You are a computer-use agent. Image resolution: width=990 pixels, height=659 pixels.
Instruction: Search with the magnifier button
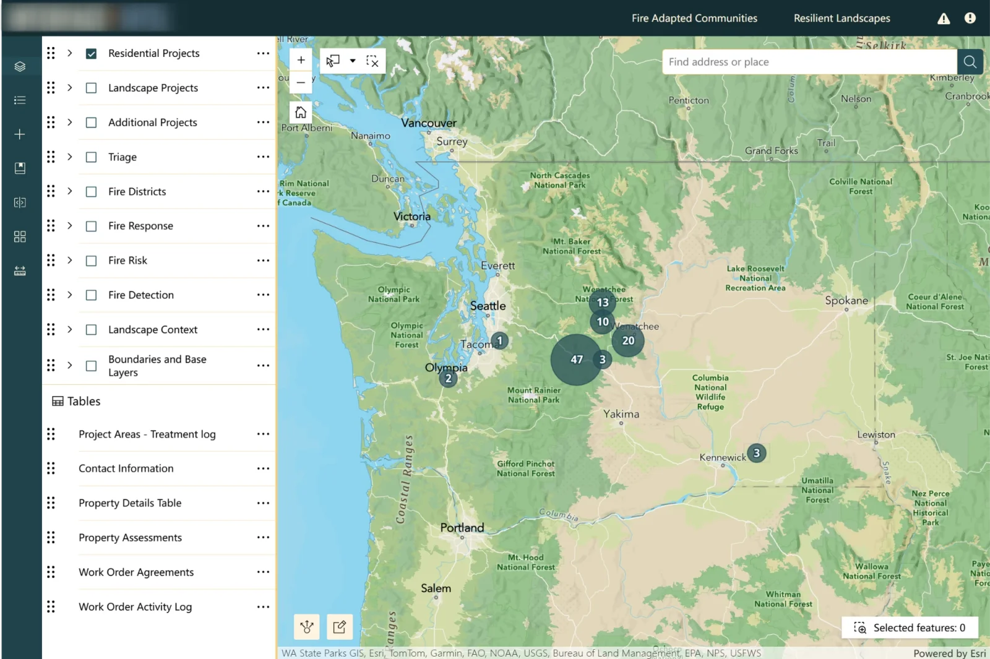point(970,62)
